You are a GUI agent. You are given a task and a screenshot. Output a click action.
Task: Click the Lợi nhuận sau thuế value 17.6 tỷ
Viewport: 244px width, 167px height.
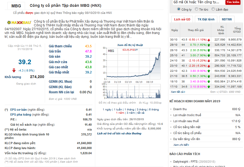[236, 121]
